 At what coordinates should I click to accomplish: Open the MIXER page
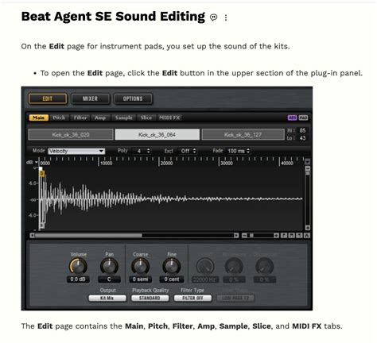90,98
